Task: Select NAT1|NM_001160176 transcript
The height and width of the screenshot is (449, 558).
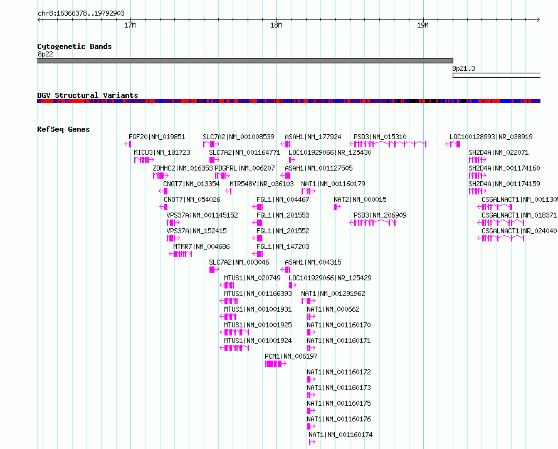Action: (339, 419)
